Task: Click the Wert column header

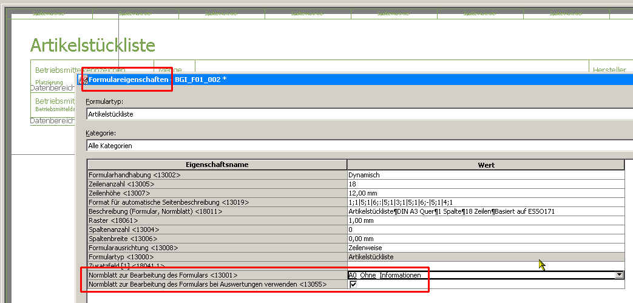Action: (x=486, y=165)
